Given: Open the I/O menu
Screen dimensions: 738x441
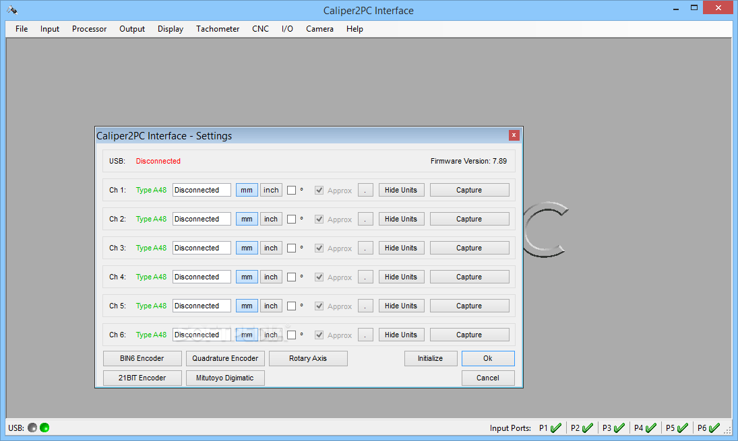Looking at the screenshot, I should pos(287,29).
